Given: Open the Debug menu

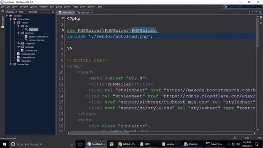Looking at the screenshot, I should coord(59,7).
